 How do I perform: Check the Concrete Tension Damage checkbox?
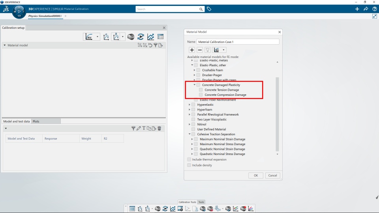pos(201,90)
